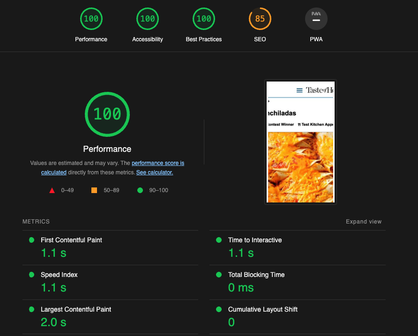Open the Best Practices score gauge
Image resolution: width=418 pixels, height=336 pixels.
click(204, 19)
